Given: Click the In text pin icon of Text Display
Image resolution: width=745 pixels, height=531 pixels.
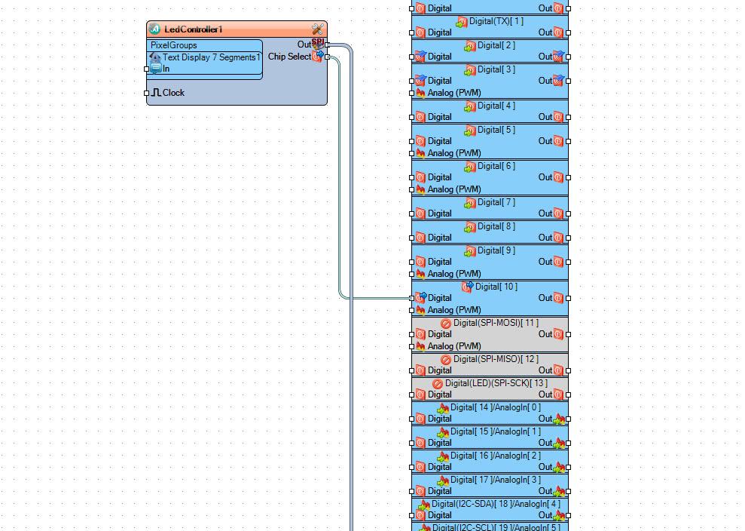Looking at the screenshot, I should click(156, 69).
